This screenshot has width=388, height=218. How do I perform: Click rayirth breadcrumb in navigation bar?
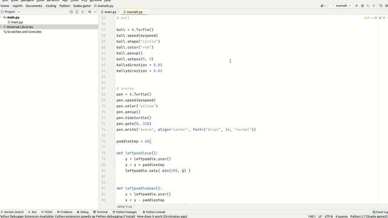[x=18, y=5]
